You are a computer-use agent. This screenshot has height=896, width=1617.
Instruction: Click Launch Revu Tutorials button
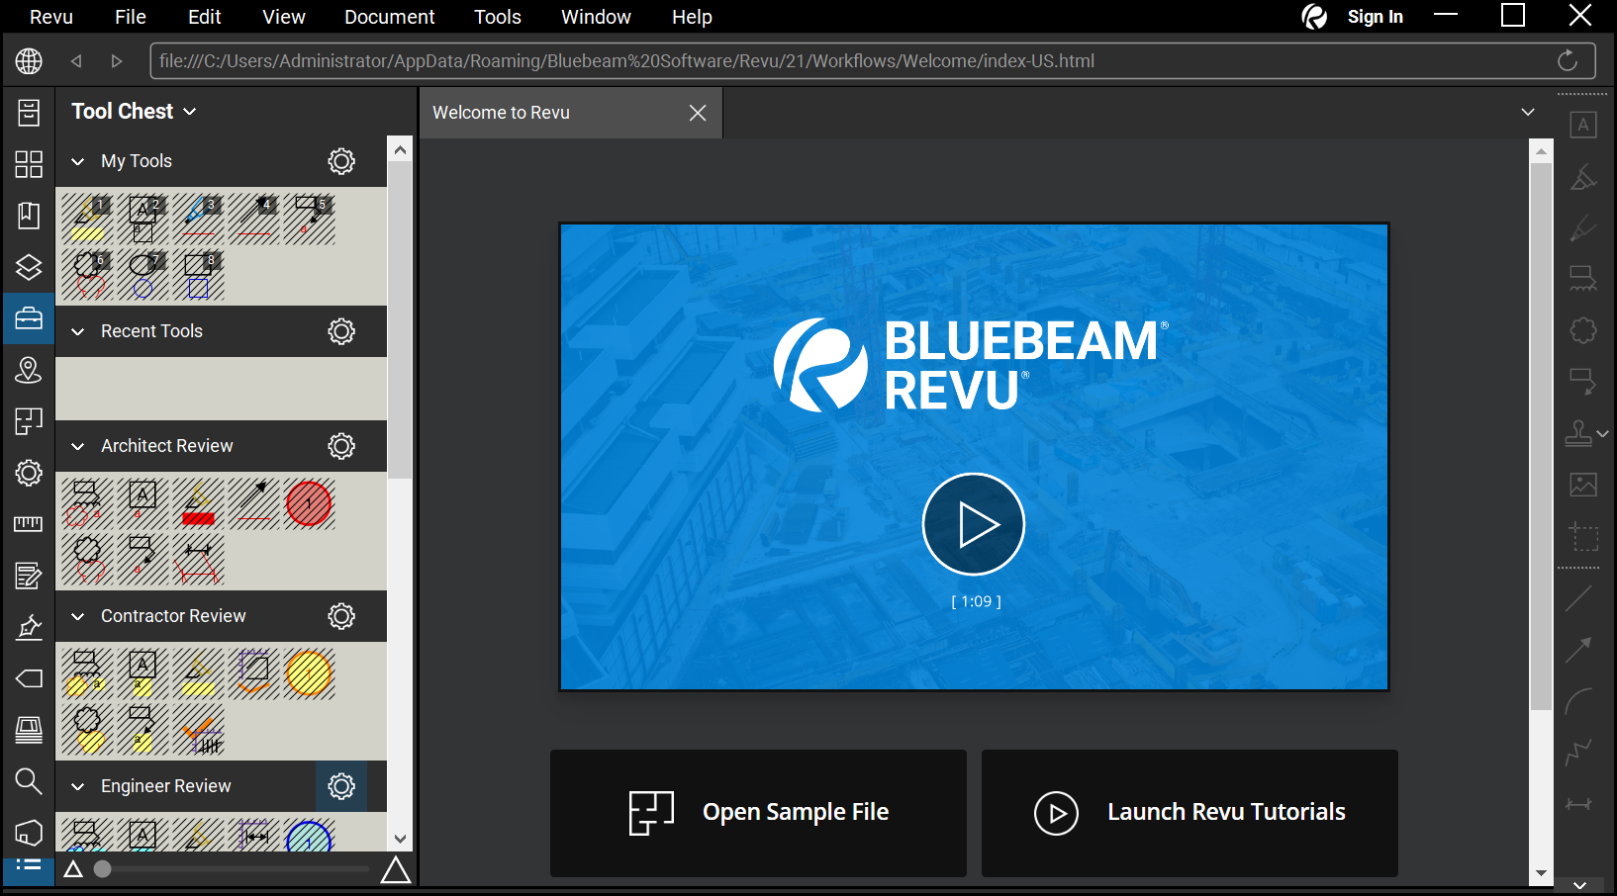coord(1189,813)
